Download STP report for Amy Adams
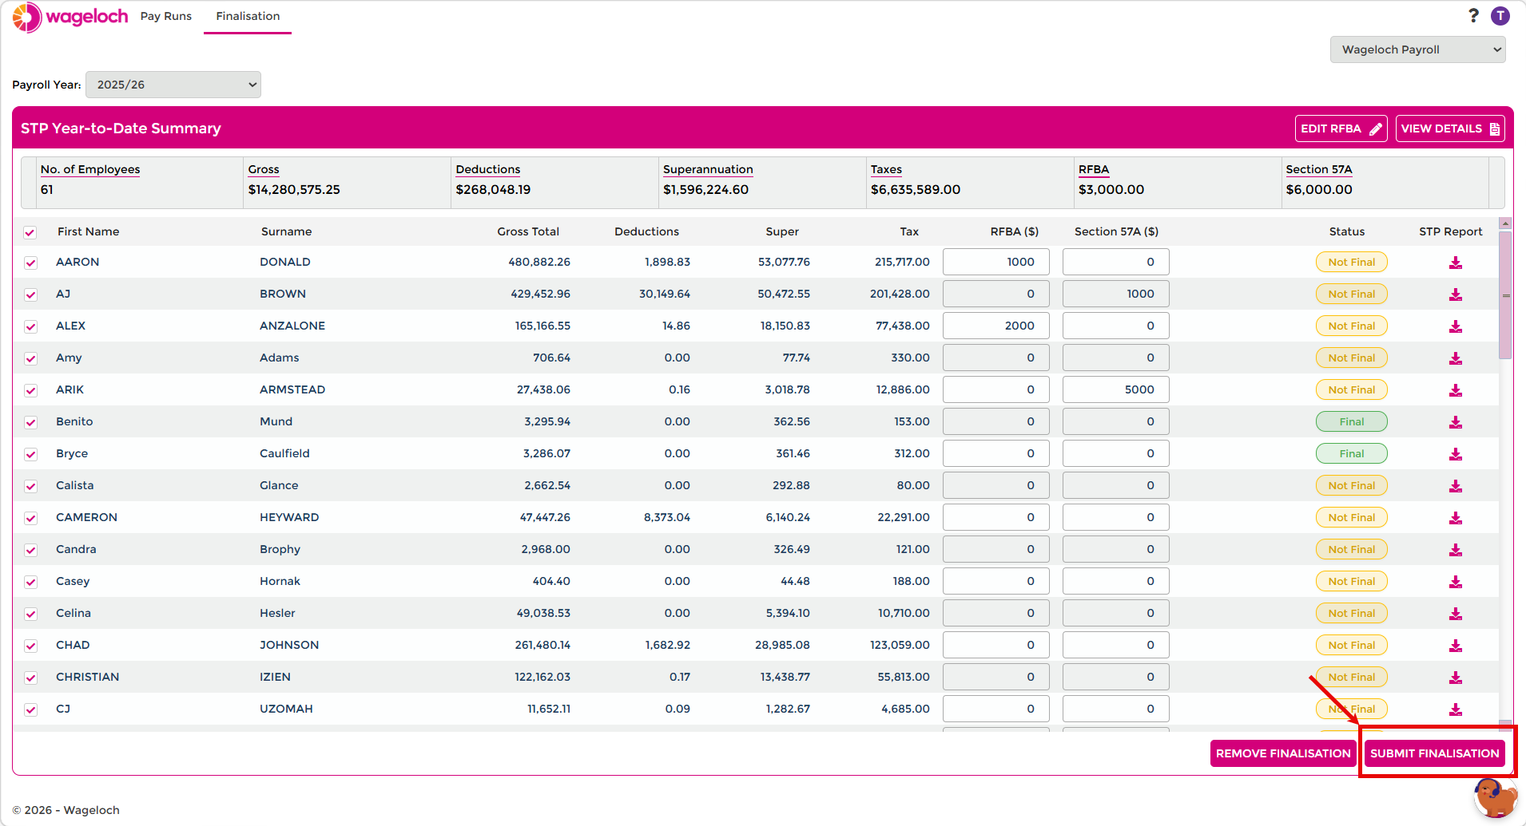 pyautogui.click(x=1456, y=358)
